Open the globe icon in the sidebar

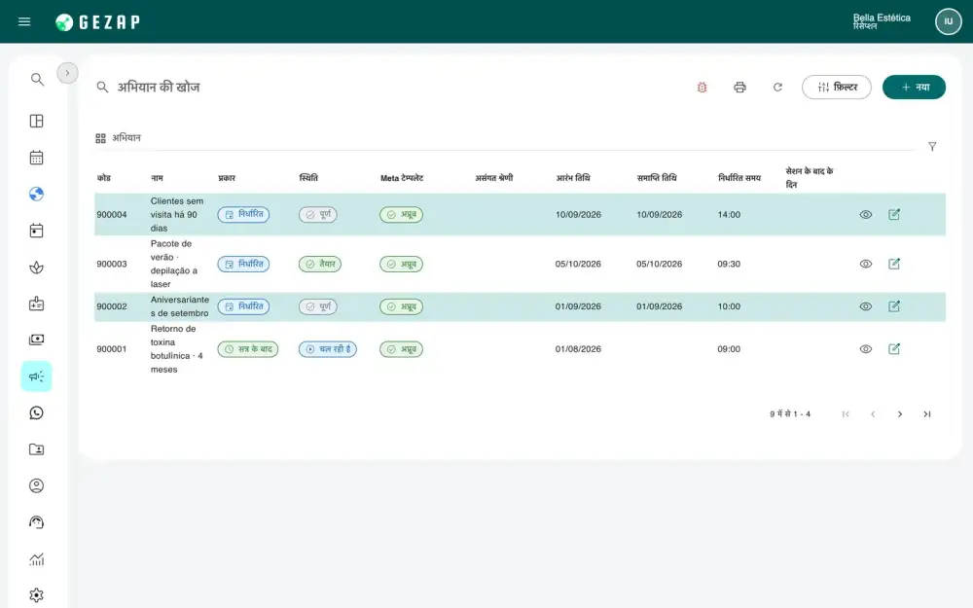coord(37,195)
